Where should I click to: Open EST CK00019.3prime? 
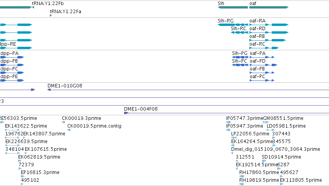tap(82, 118)
